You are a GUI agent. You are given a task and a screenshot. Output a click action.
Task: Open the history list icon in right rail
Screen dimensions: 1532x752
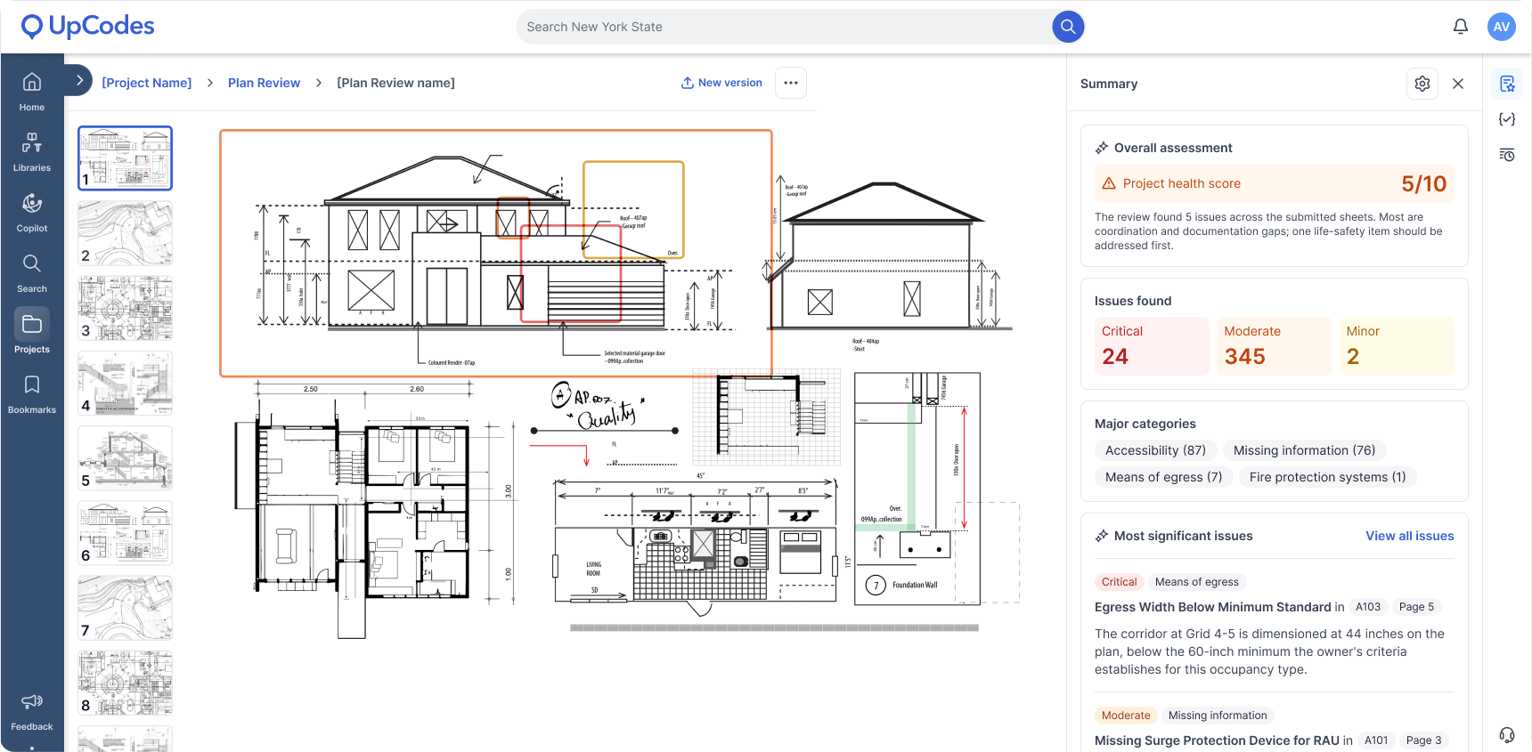pos(1507,155)
